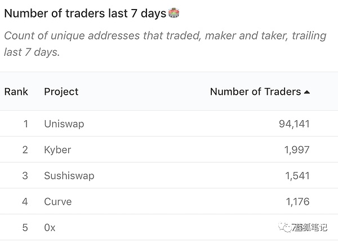Click rank number 1 cell
The image size is (338, 242).
pyautogui.click(x=25, y=124)
